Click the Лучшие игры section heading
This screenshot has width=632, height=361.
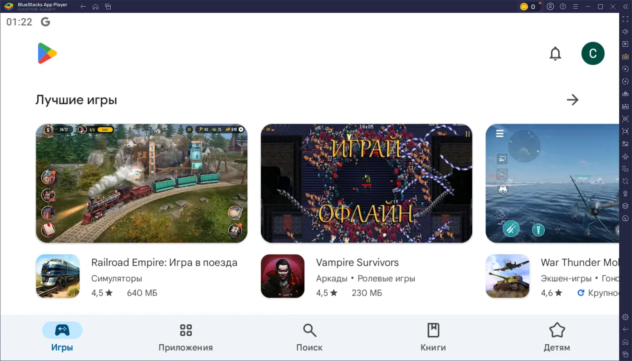pos(76,100)
